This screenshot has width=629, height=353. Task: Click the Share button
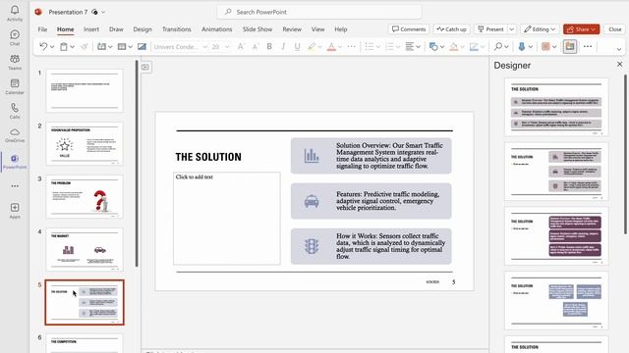point(581,29)
